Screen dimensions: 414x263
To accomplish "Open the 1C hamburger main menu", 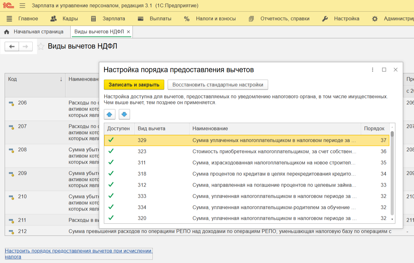I will point(22,6).
